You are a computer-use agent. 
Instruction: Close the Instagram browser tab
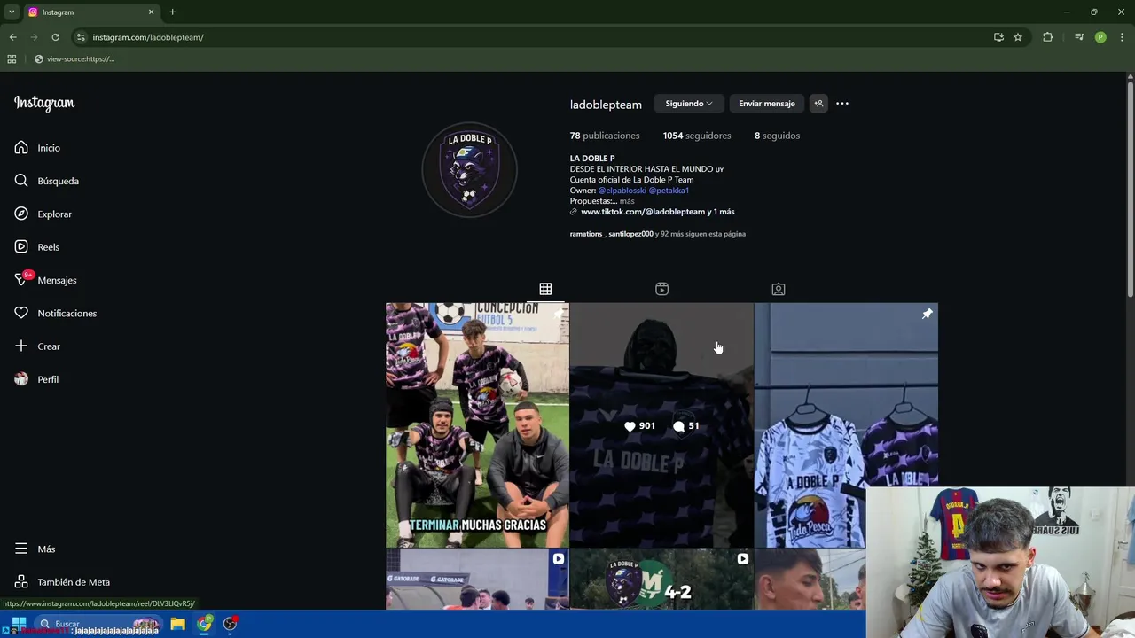151,12
